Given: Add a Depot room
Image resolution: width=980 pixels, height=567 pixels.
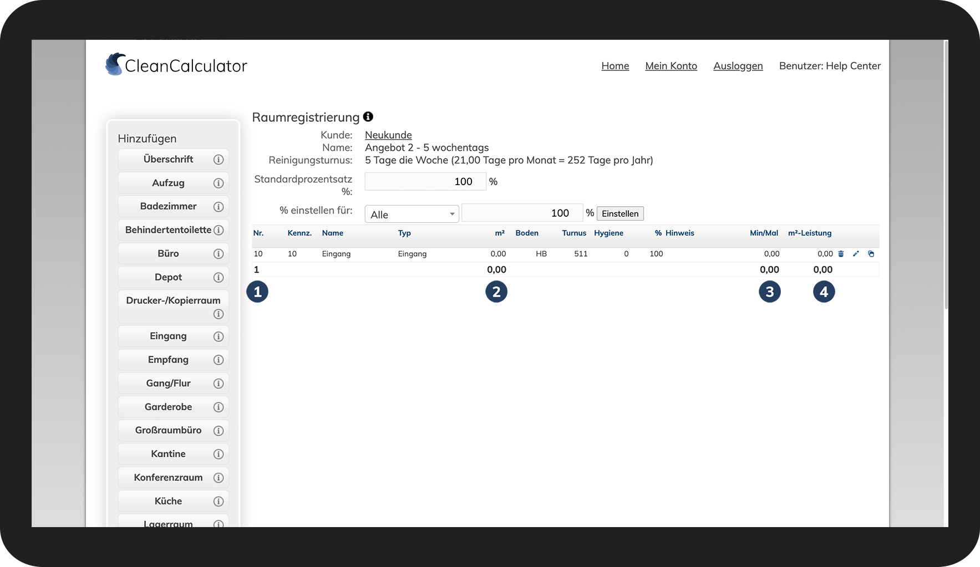Looking at the screenshot, I should point(168,277).
